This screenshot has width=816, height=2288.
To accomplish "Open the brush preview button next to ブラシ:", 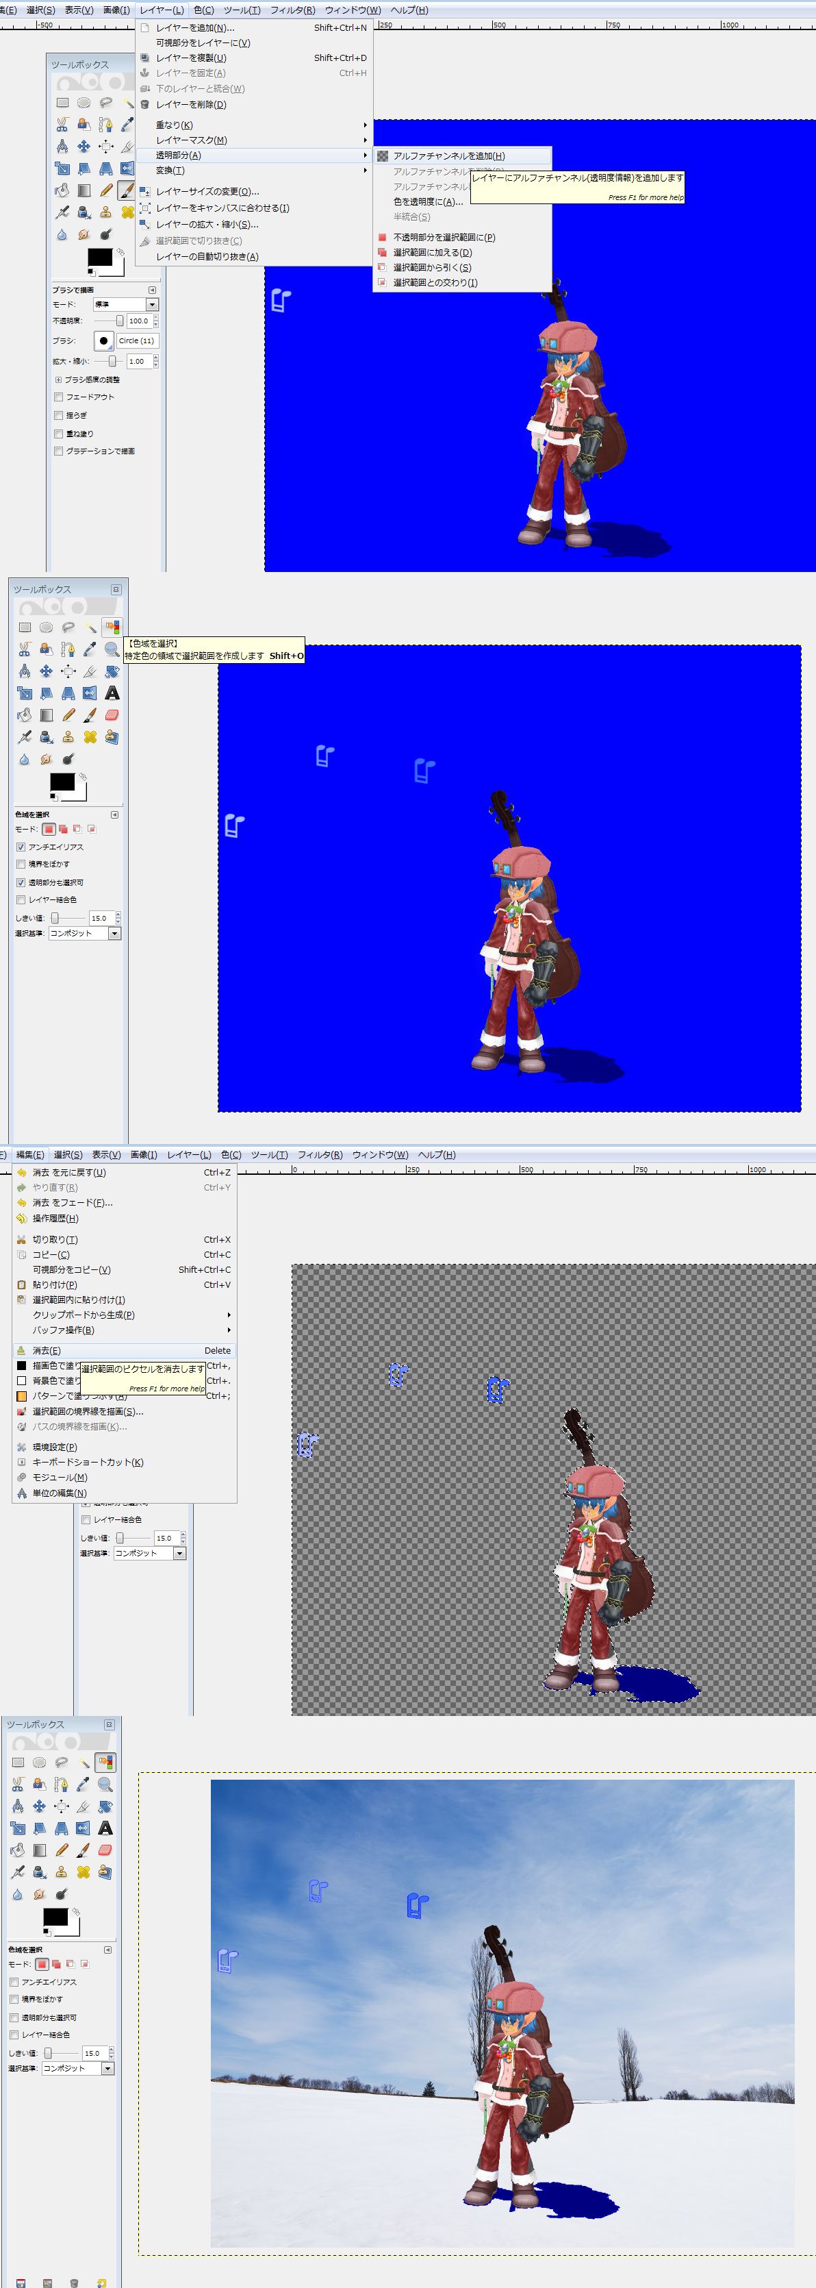I will (x=104, y=340).
